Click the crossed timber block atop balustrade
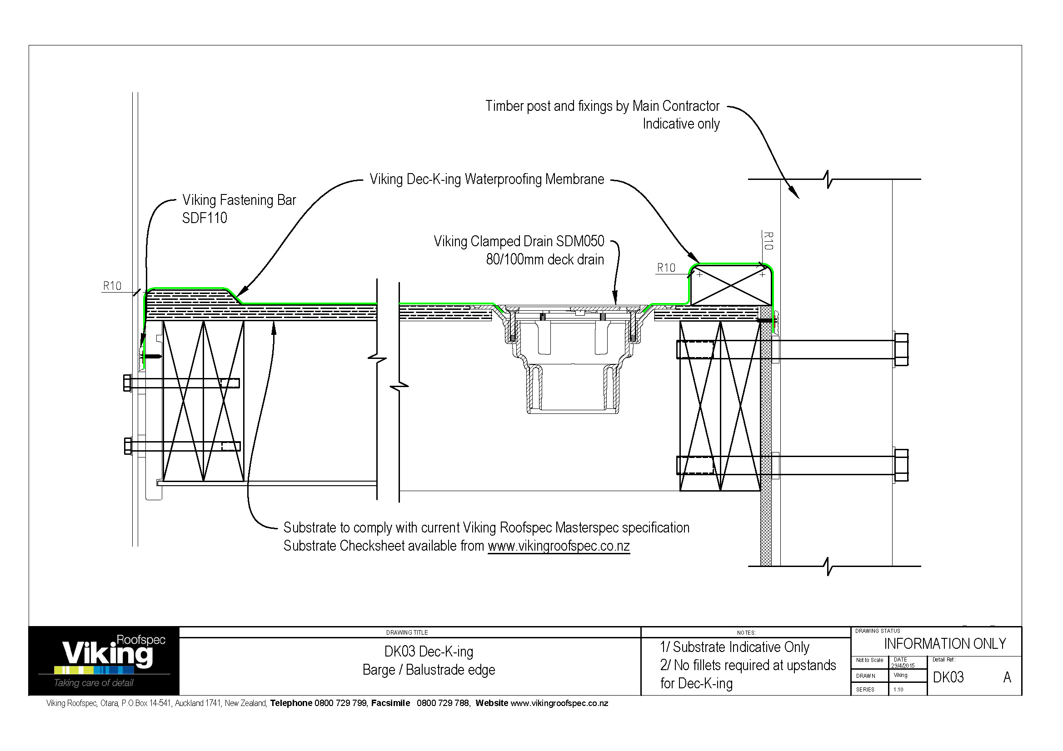The image size is (1063, 751). point(731,285)
